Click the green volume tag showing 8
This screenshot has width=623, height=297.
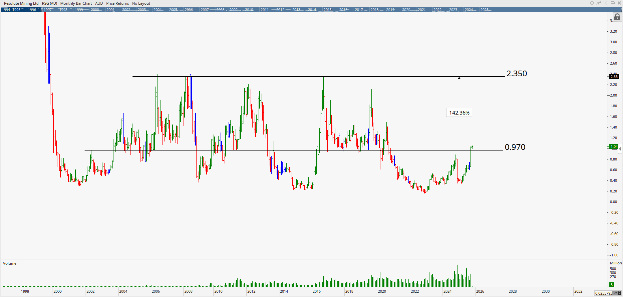[612, 284]
